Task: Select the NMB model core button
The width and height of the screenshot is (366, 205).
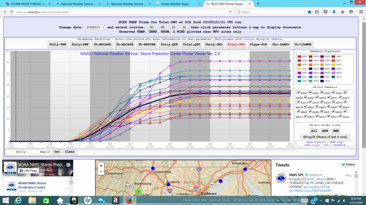Action: [x=336, y=131]
